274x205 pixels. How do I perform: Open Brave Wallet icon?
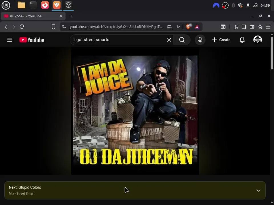pyautogui.click(x=252, y=27)
